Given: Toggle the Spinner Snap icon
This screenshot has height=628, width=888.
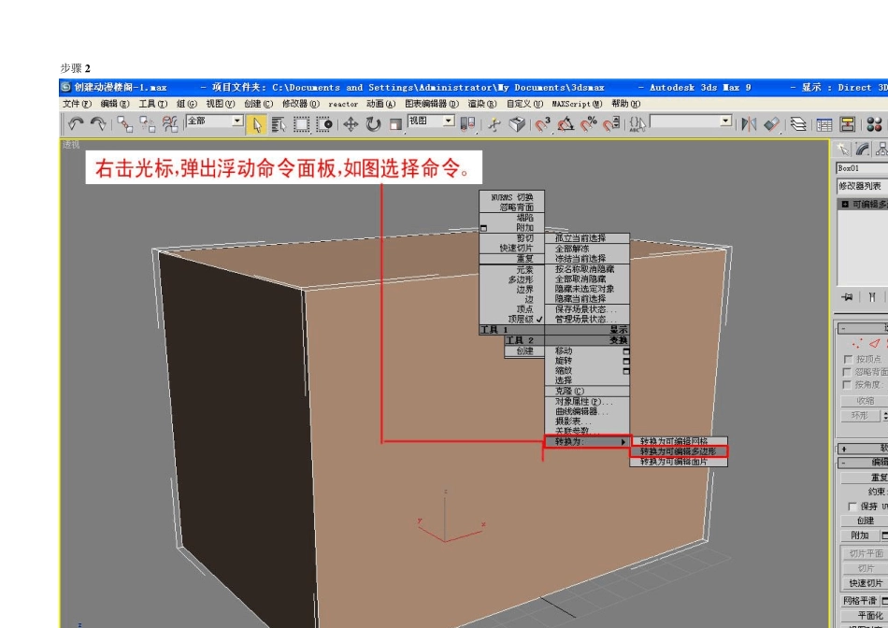Looking at the screenshot, I should point(611,124).
